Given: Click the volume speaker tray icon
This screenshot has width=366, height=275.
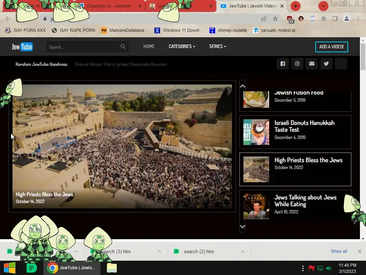Looking at the screenshot, I should (x=329, y=268).
